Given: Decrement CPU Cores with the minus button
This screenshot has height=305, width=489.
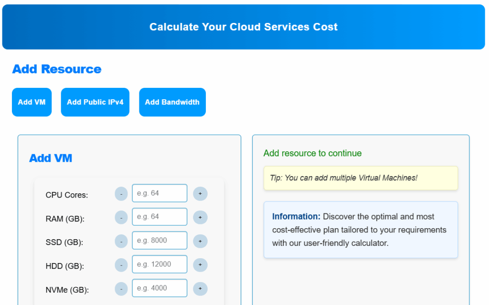Looking at the screenshot, I should pos(121,193).
